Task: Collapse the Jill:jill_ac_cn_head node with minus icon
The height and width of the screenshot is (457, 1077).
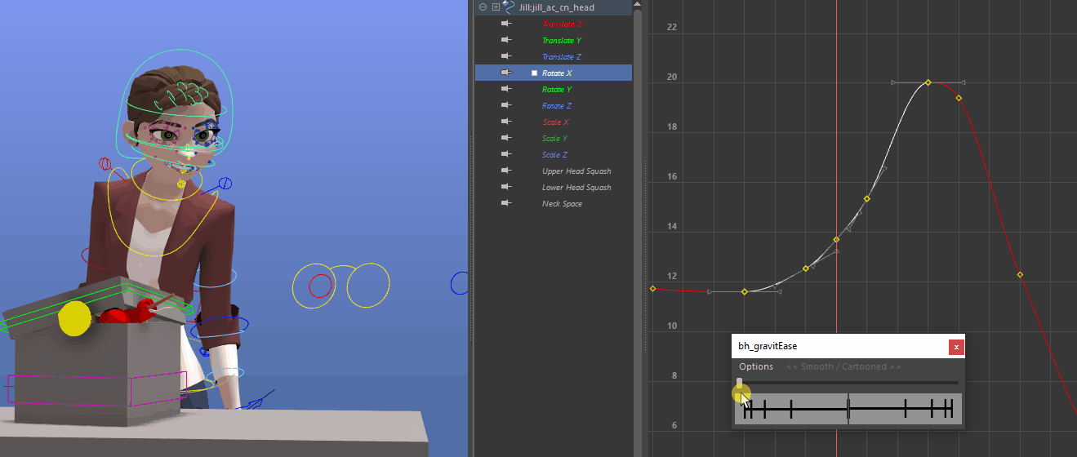Action: coord(483,7)
